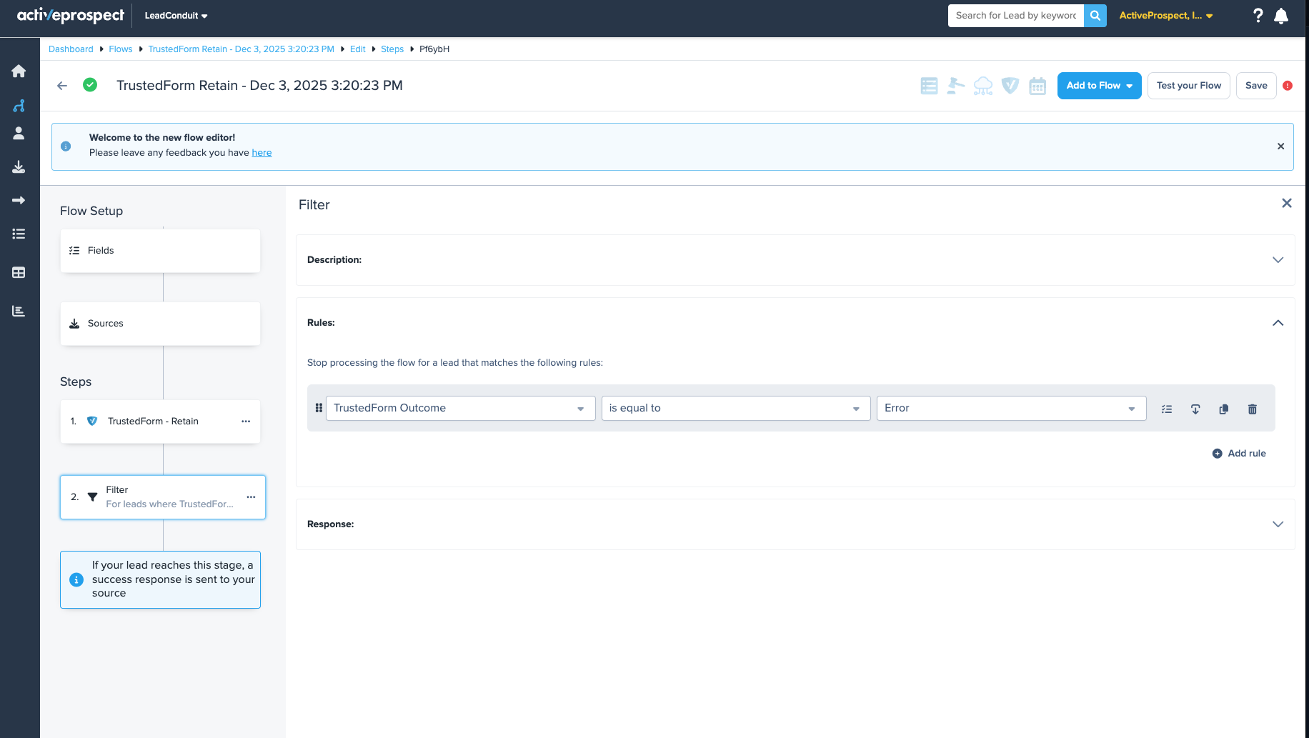The height and width of the screenshot is (738, 1309).
Task: Open the Fields setup card
Action: pos(160,251)
